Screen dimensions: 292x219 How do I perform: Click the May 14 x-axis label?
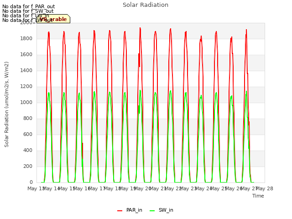(x=52, y=189)
